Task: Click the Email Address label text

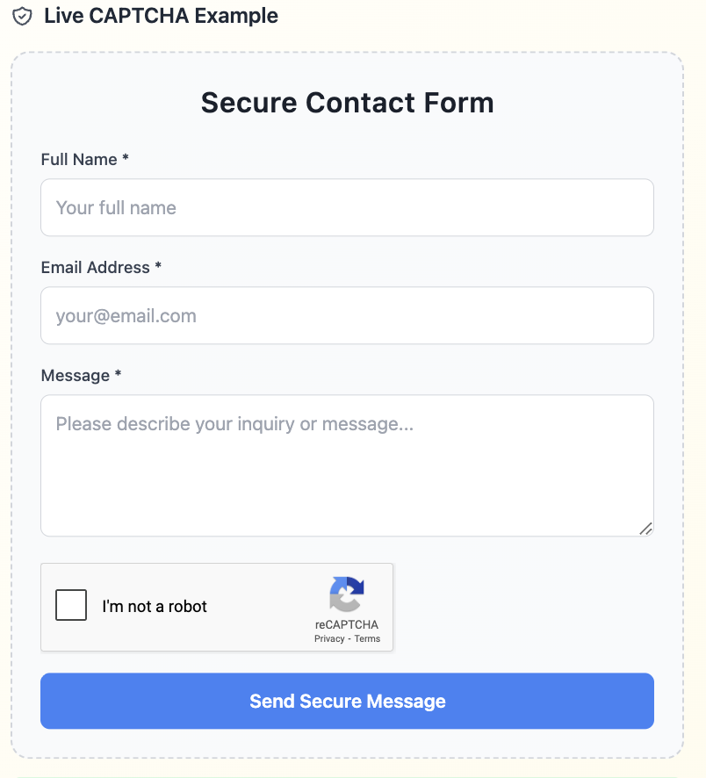Action: pyautogui.click(x=95, y=268)
